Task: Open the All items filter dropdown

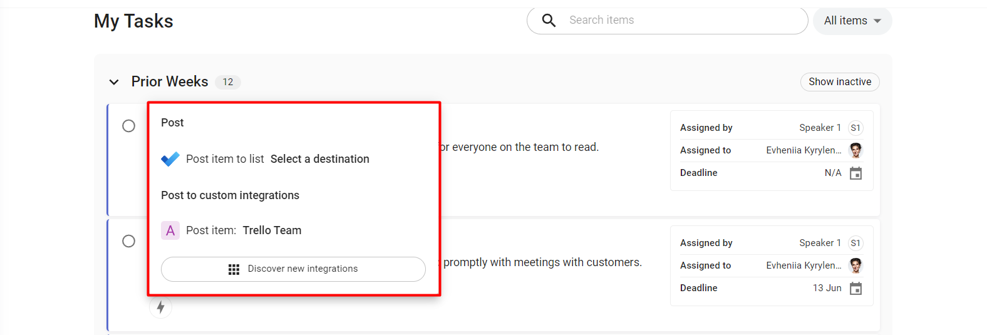Action: (x=852, y=21)
